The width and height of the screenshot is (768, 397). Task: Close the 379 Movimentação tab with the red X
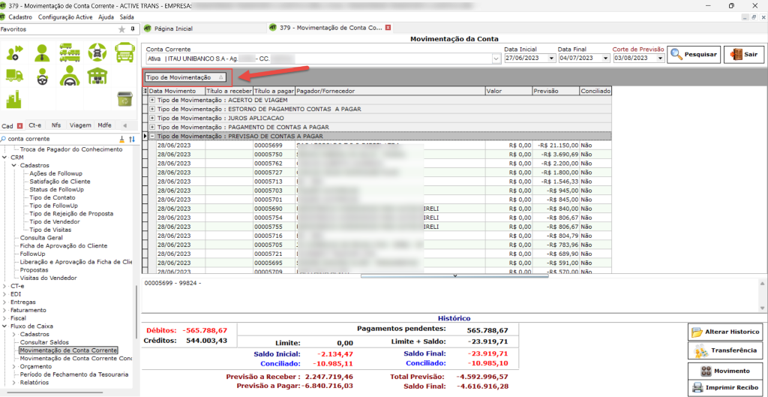[388, 28]
